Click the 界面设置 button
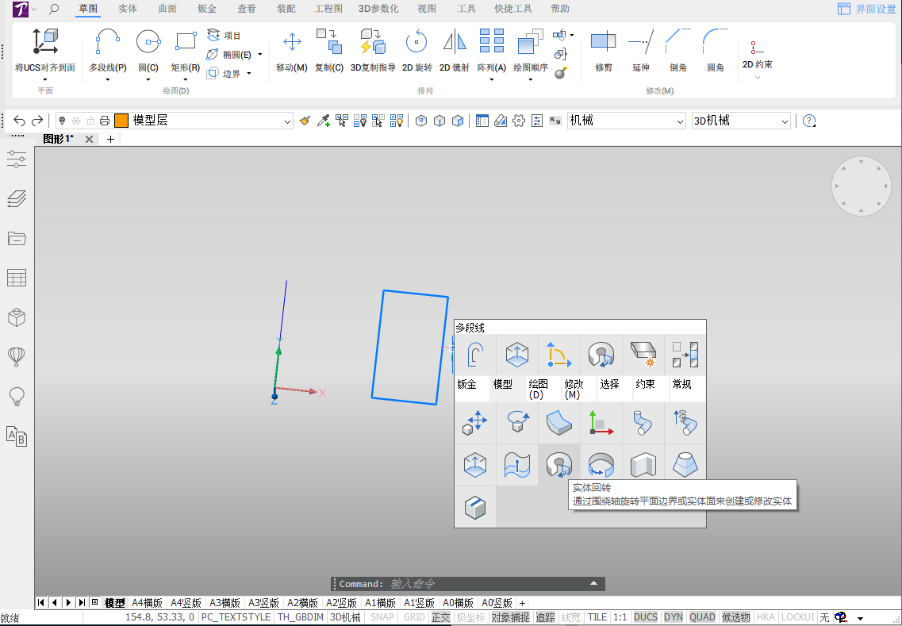Image resolution: width=902 pixels, height=626 pixels. [x=867, y=10]
